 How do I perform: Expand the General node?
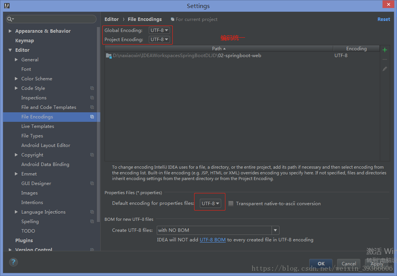pyautogui.click(x=16, y=60)
